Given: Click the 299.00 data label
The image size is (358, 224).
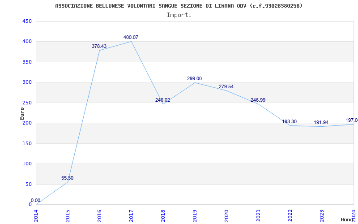Looking at the screenshot, I should tap(194, 78).
